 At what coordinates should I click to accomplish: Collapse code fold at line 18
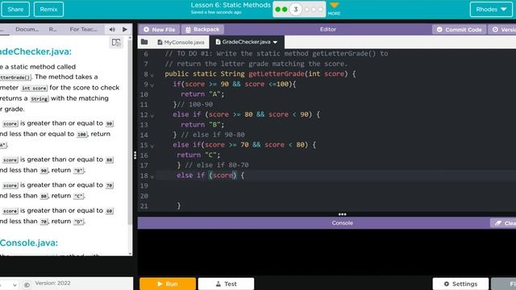pos(152,176)
